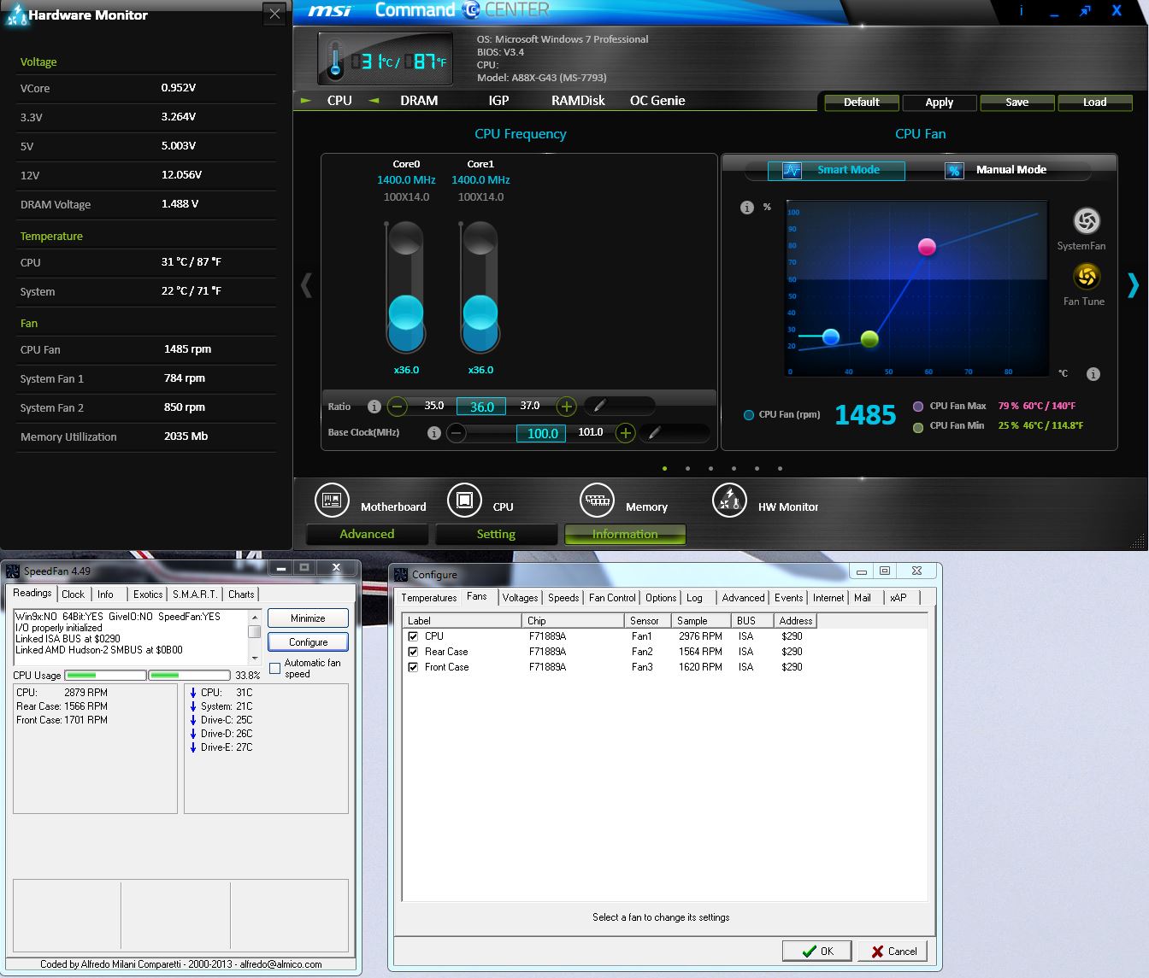Open the Memory information icon
The height and width of the screenshot is (978, 1149).
[x=597, y=501]
